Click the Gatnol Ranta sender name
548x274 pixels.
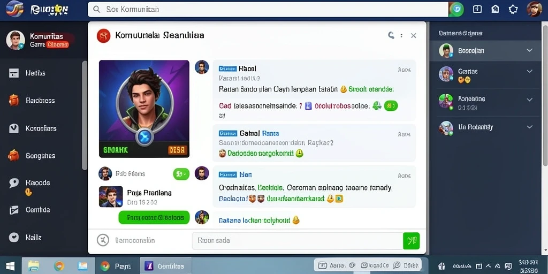tap(260, 133)
